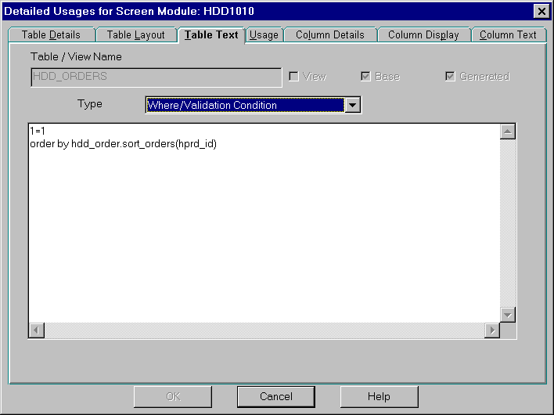Viewport: 554px width, 415px height.
Task: Open the Table Layout tab
Action: point(136,35)
